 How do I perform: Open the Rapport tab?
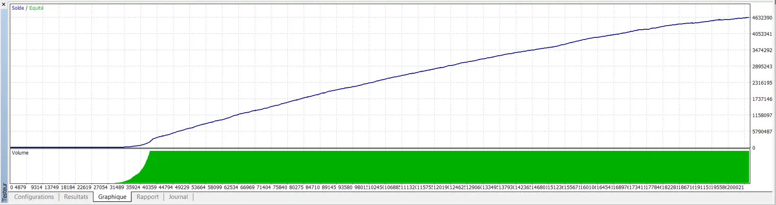147,197
